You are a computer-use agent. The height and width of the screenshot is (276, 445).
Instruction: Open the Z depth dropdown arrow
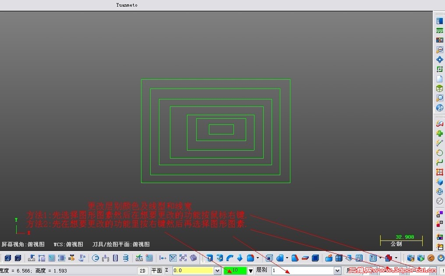(217, 271)
